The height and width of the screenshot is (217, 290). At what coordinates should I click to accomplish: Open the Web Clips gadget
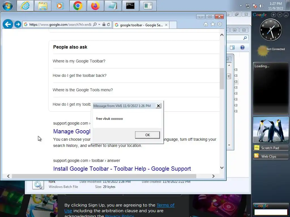coord(271,157)
